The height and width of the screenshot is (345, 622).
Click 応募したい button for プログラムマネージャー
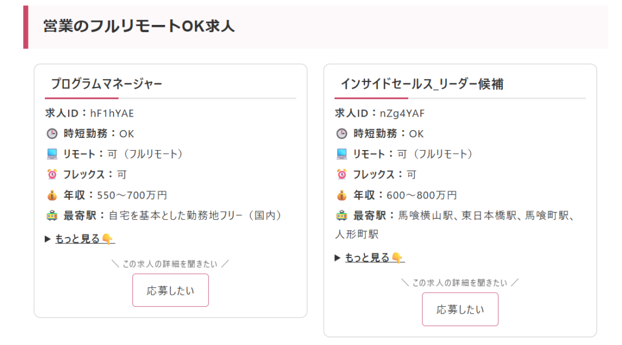171,290
